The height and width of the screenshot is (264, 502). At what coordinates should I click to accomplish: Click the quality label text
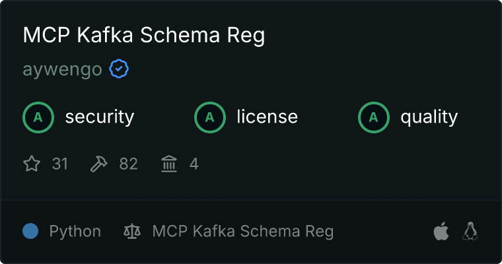coord(429,117)
